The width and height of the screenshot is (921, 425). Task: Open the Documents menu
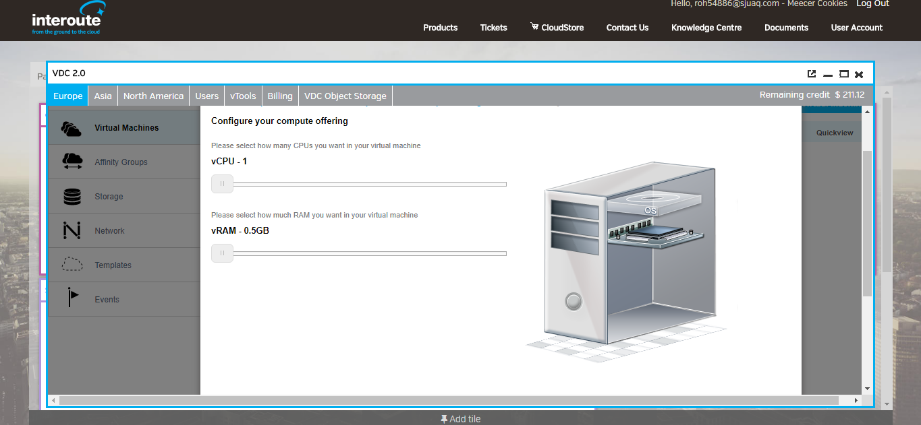[x=786, y=28]
